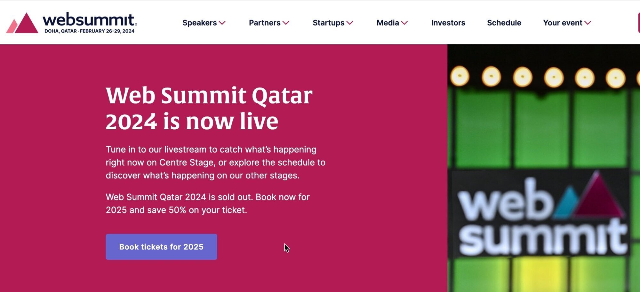Expand the chevron next to Startups
This screenshot has width=640, height=292.
350,23
